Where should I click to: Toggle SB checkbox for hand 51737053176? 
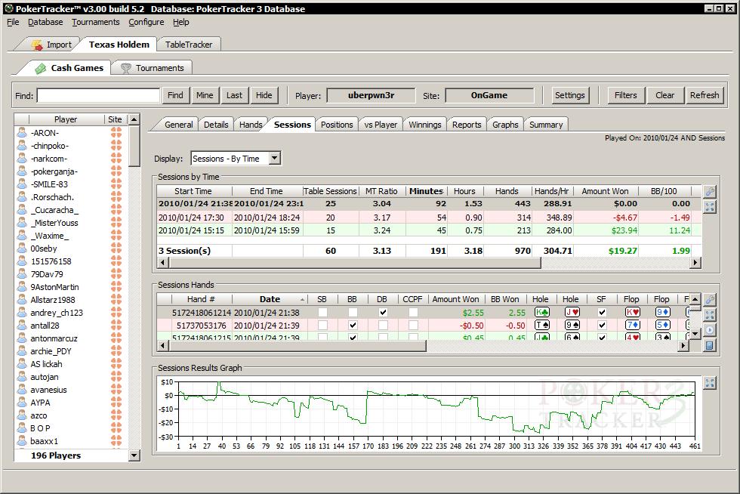coord(323,325)
